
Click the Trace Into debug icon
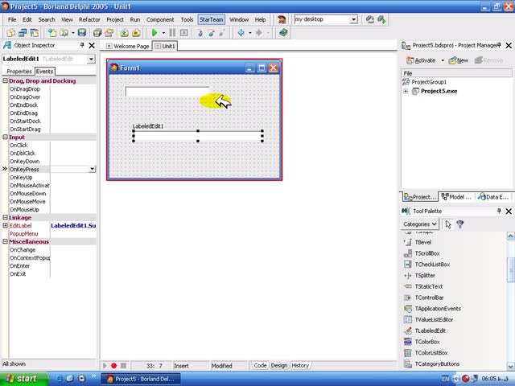tap(200, 32)
